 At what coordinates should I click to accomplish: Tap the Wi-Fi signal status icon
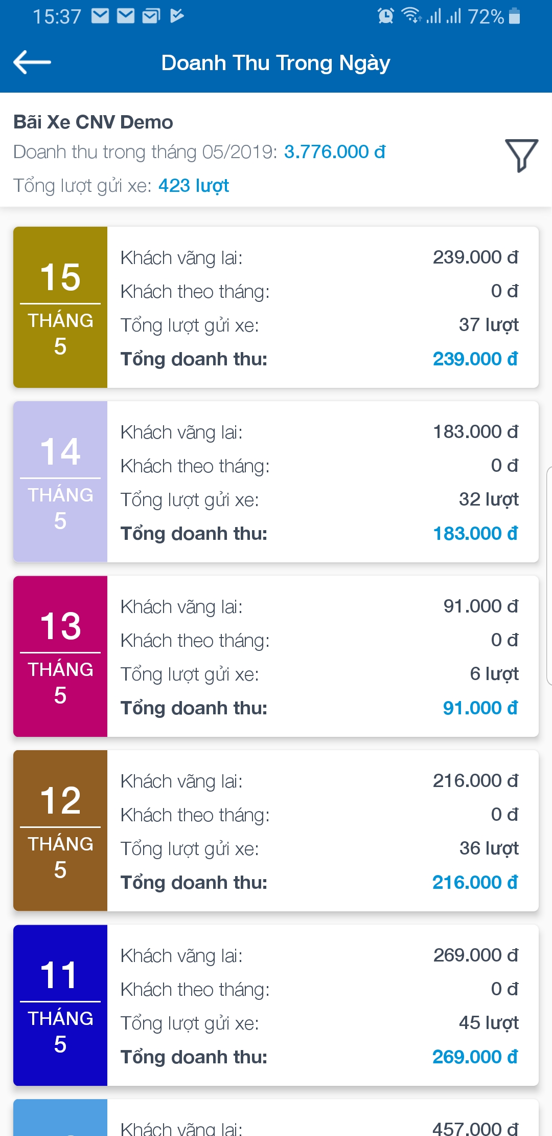click(x=410, y=15)
